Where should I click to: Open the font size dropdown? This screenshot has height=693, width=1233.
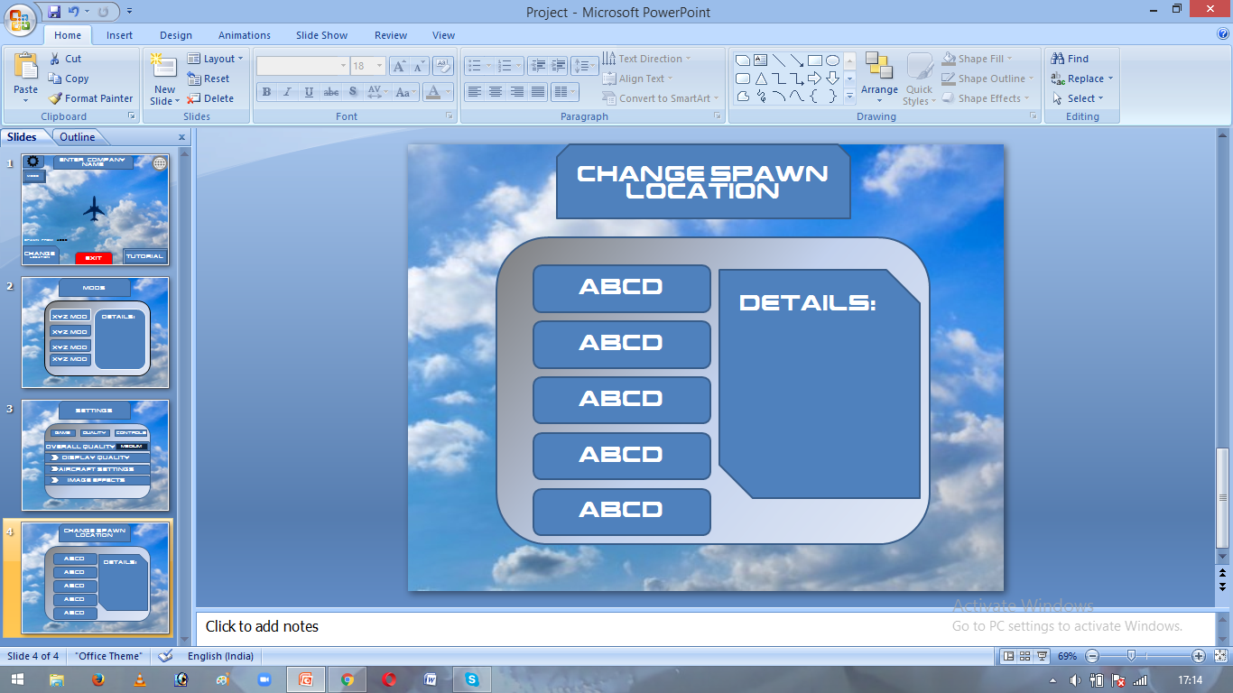point(380,66)
